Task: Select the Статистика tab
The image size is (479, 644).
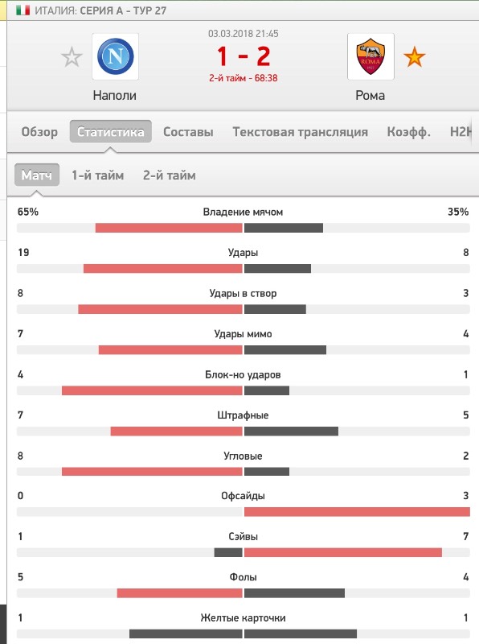Action: click(111, 131)
